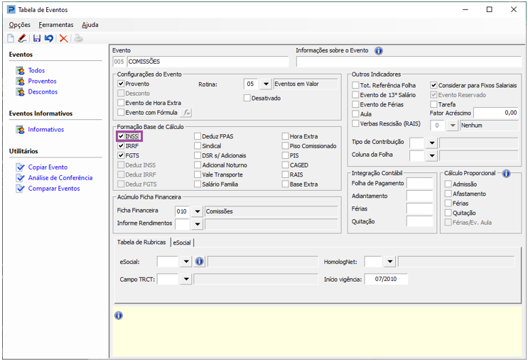
Task: Toggle the FGTS checkbox
Action: 121,155
